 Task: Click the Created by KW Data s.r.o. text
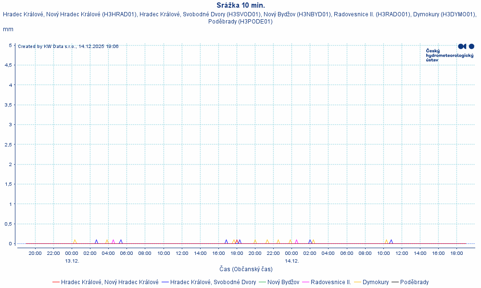[68, 47]
